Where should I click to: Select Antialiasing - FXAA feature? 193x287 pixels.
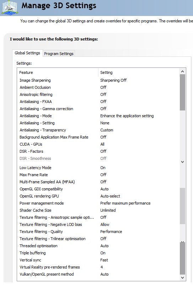click(36, 102)
